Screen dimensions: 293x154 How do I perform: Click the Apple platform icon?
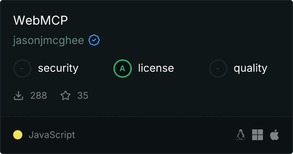coord(274,135)
